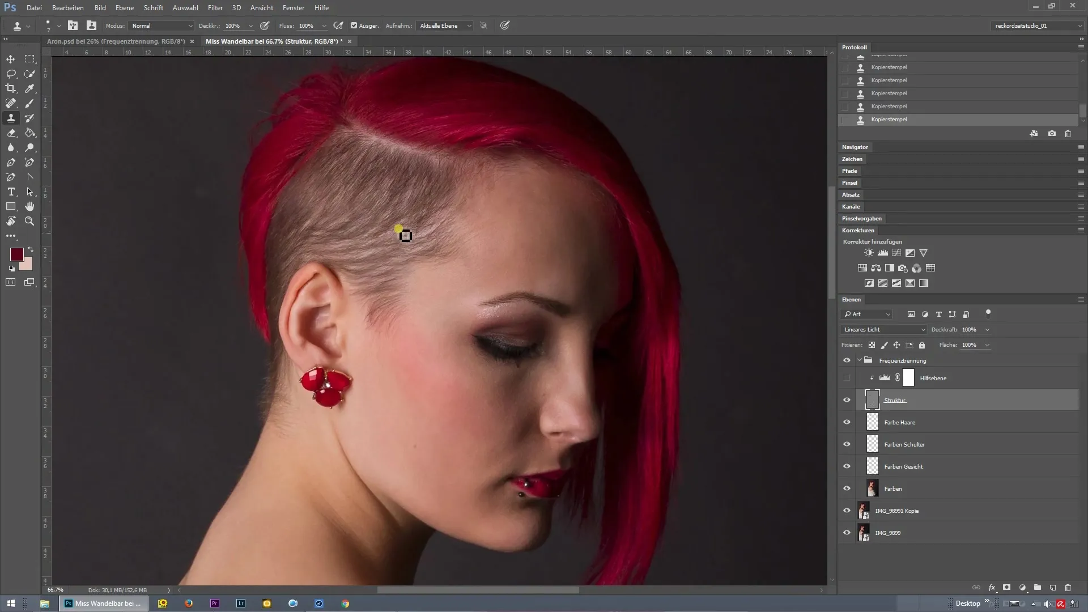
Task: Add a Curves adjustment layer
Action: 896,253
